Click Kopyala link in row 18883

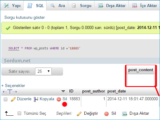pos(47,99)
